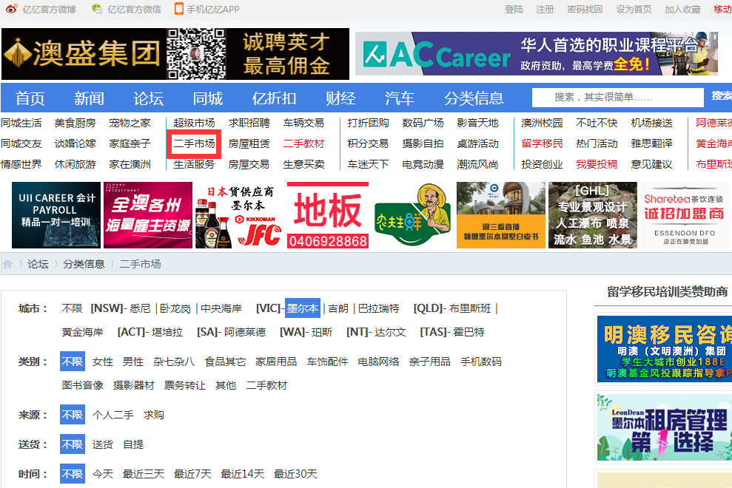This screenshot has height=488, width=732.
Task: Choose 送货 delivery filter option
Action: 103,444
